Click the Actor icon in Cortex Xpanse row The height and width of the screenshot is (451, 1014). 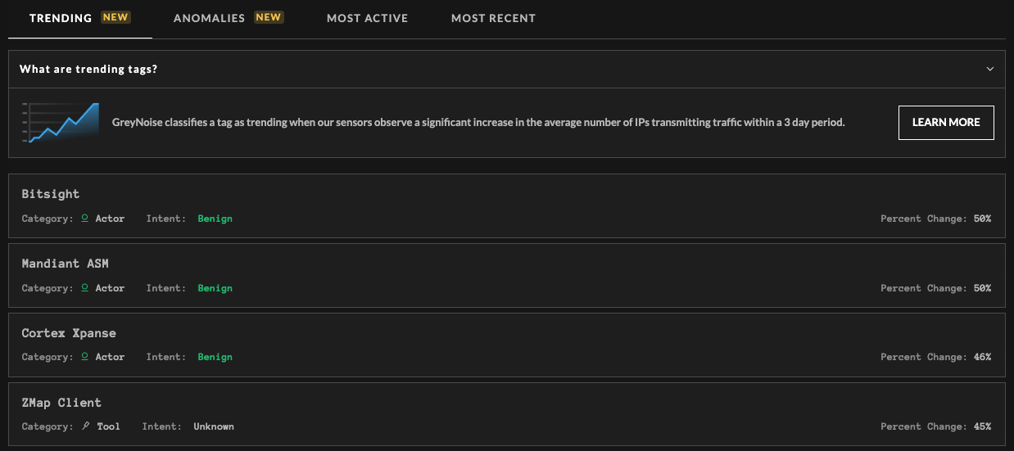tap(84, 357)
